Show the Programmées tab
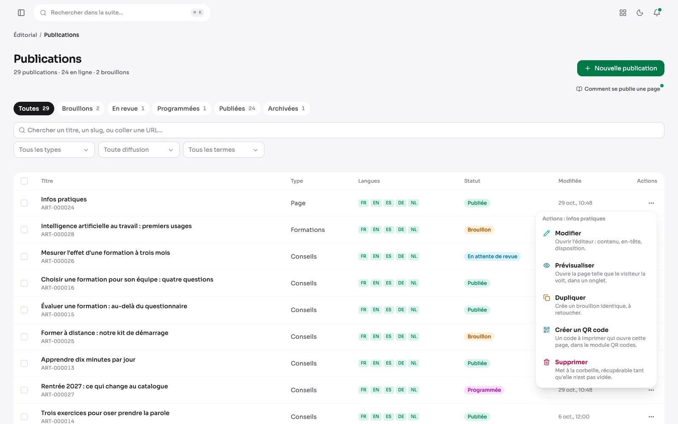Image resolution: width=678 pixels, height=424 pixels. (182, 109)
